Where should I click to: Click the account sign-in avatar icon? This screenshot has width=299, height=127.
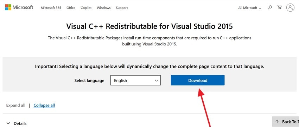pyautogui.click(x=290, y=8)
